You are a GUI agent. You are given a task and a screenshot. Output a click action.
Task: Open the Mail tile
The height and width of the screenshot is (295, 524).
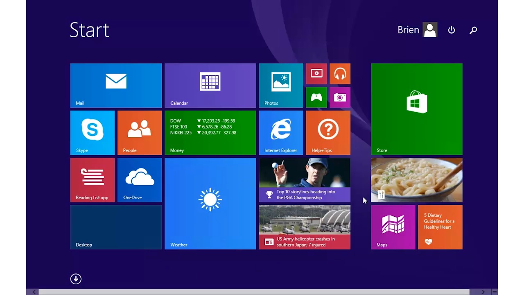116,85
